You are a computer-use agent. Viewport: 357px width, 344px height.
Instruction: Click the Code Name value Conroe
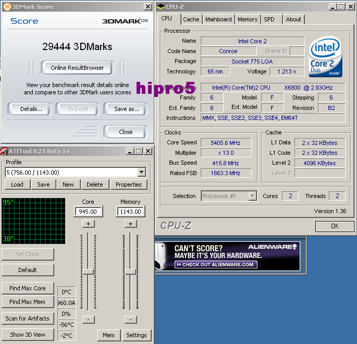(x=228, y=51)
